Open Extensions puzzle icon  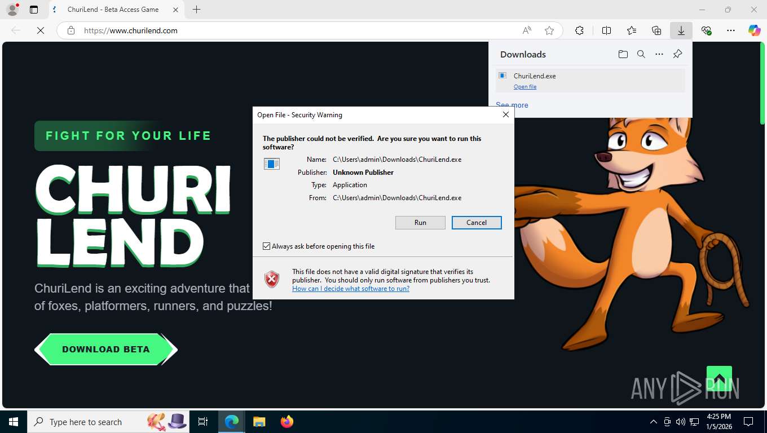pyautogui.click(x=579, y=30)
